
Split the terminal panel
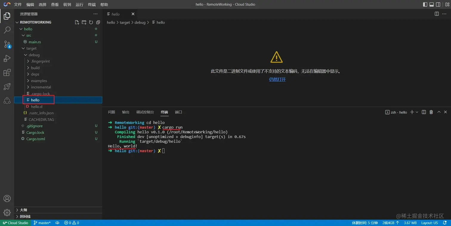(424, 112)
